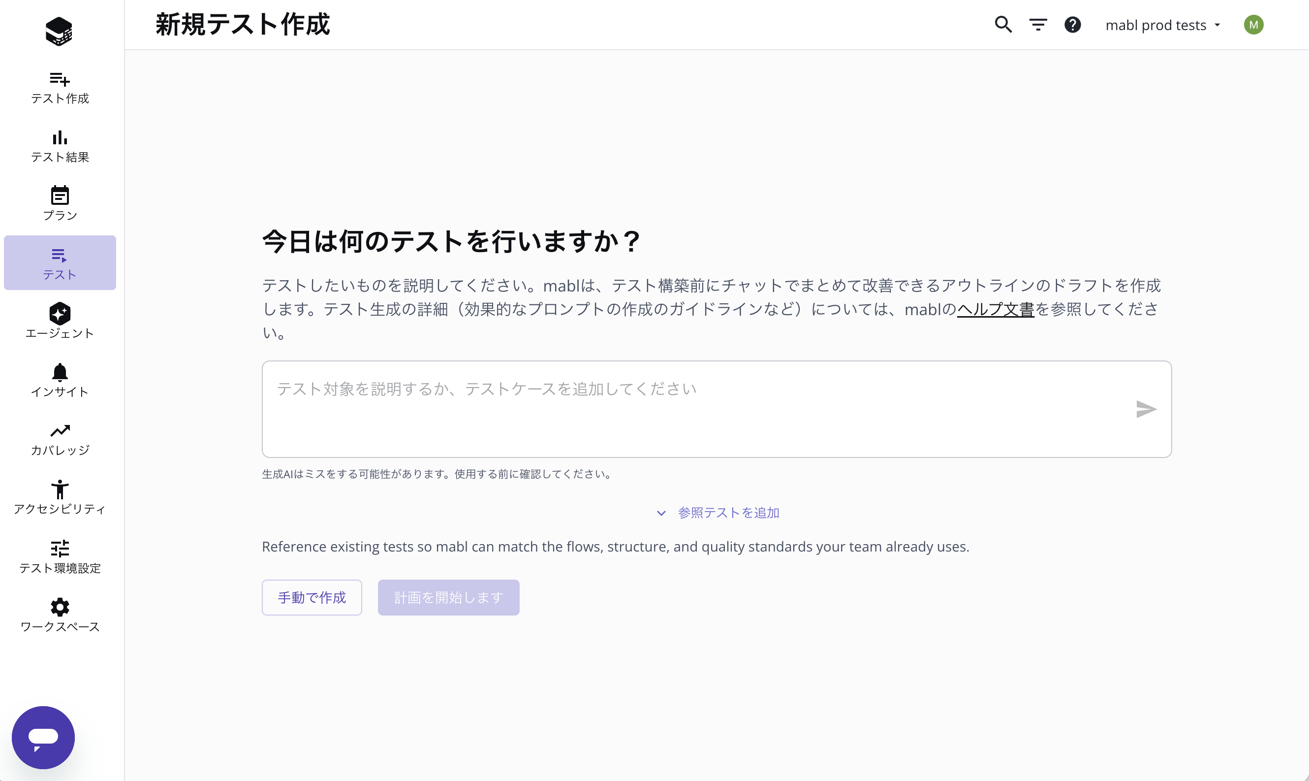Focus the test description text area
Viewport: 1309px width, 781px height.
717,409
